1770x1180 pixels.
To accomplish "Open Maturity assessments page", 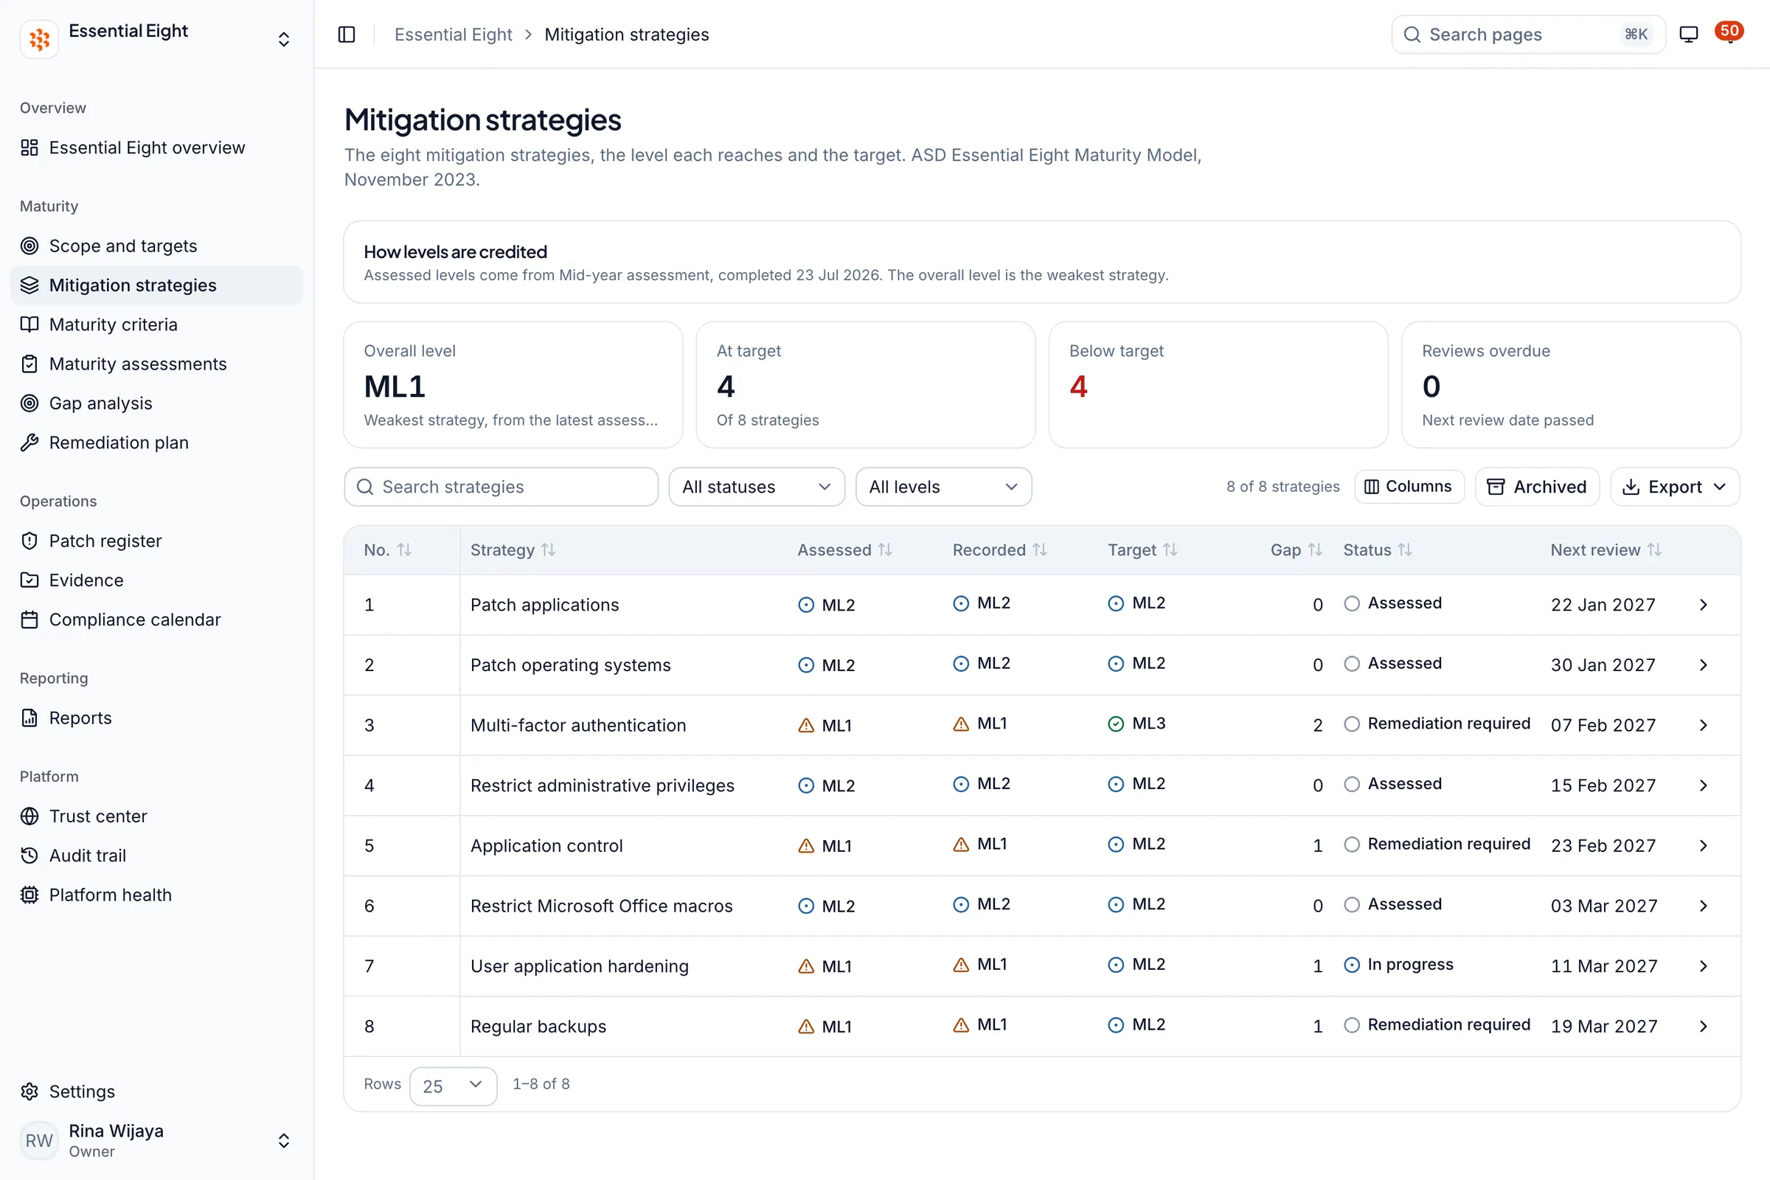I will pos(156,364).
